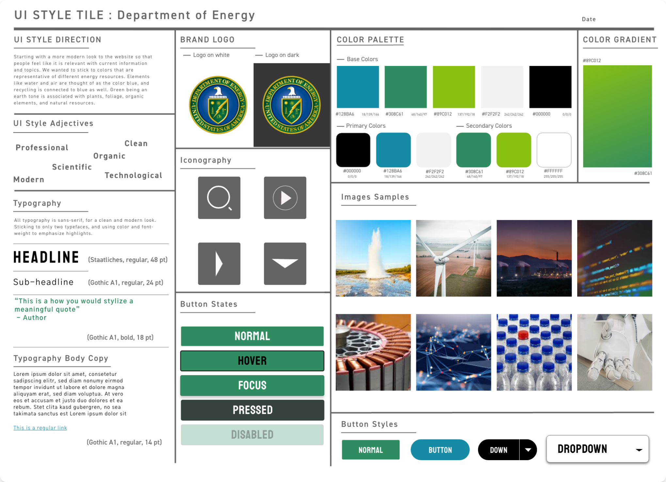
Task: Click the FOCUS state button
Action: 252,385
